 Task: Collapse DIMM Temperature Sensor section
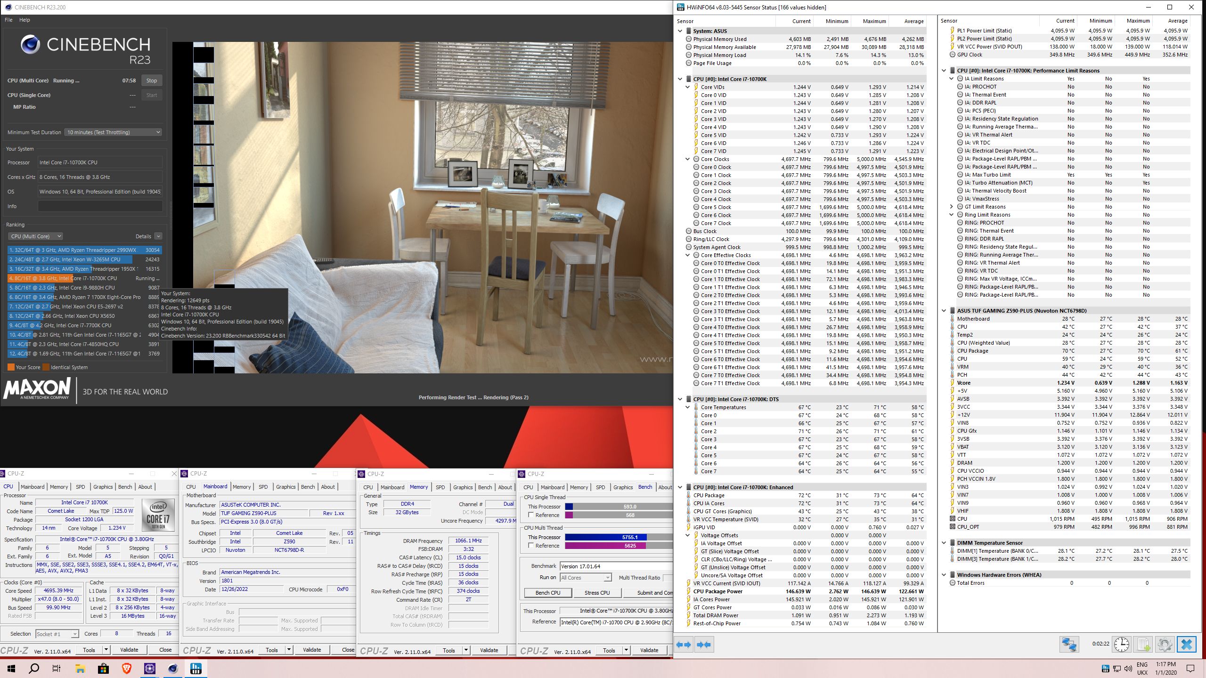click(944, 543)
